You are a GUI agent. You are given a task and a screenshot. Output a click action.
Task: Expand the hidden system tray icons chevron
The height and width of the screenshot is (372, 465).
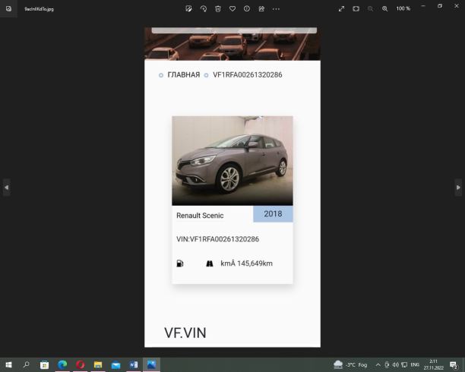[x=378, y=365]
